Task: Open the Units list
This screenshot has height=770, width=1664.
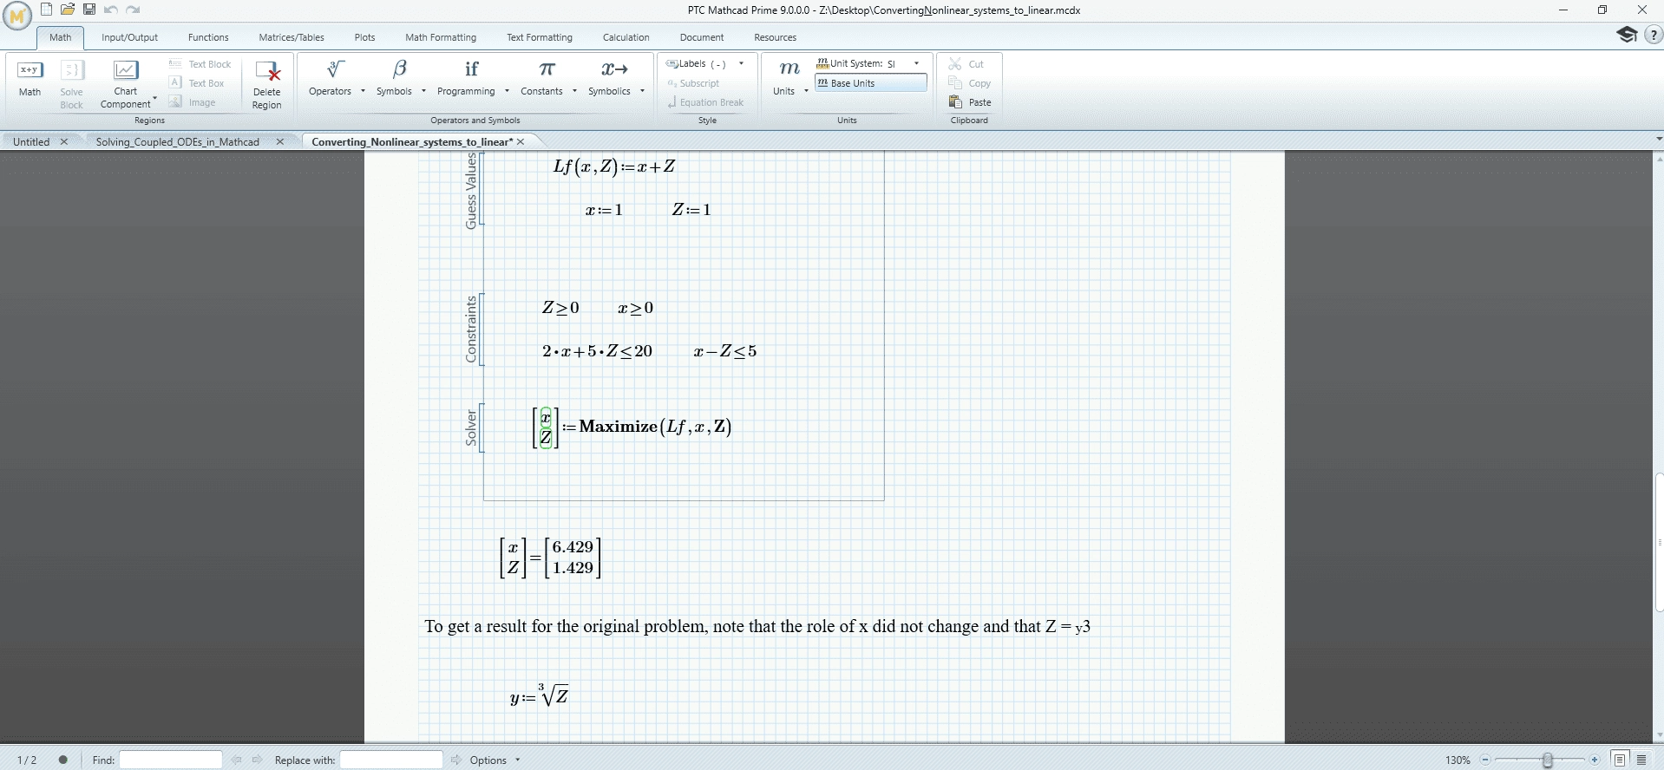Action: [784, 78]
